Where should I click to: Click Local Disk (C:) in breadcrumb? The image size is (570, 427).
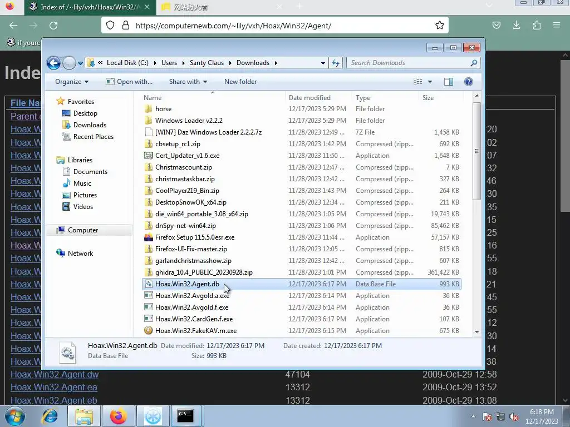tap(127, 63)
